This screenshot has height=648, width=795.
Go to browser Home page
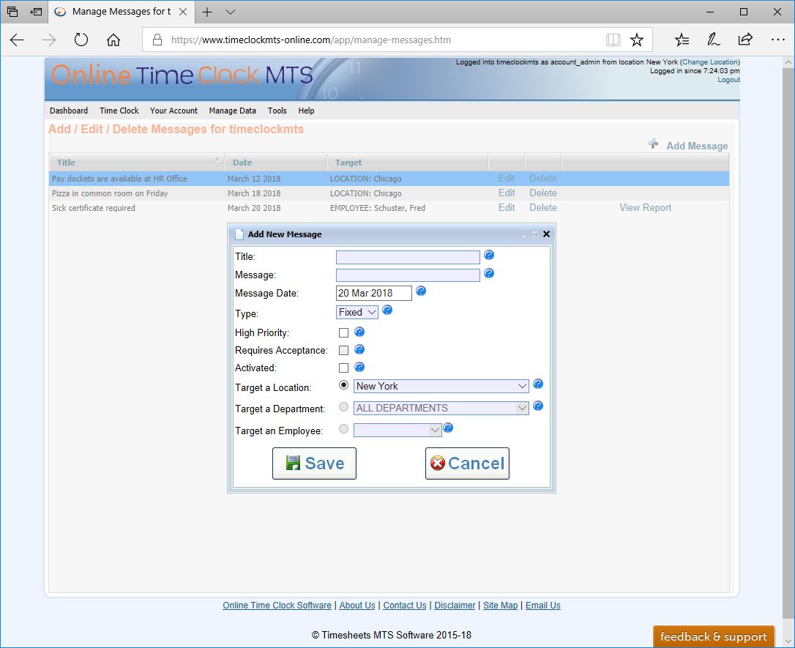(113, 40)
